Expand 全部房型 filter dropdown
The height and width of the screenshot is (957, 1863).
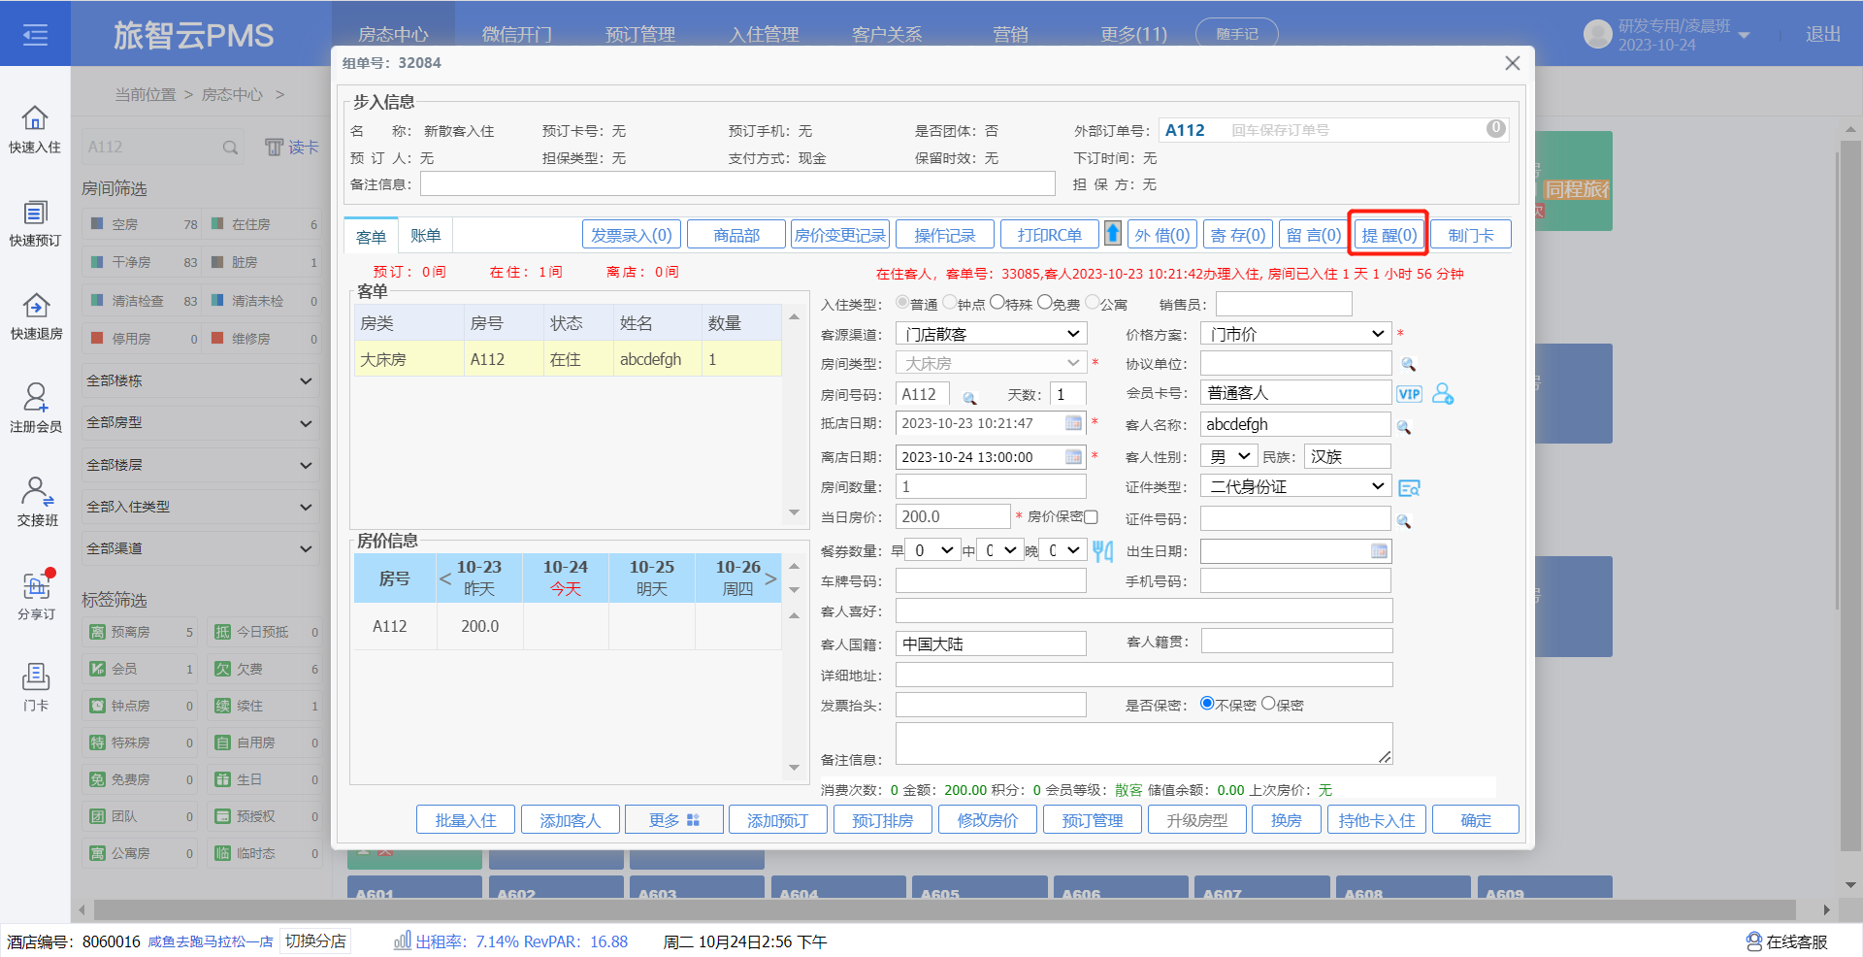point(200,423)
